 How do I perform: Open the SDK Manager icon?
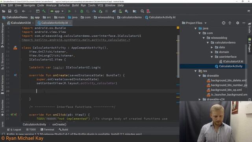coord(126,11)
